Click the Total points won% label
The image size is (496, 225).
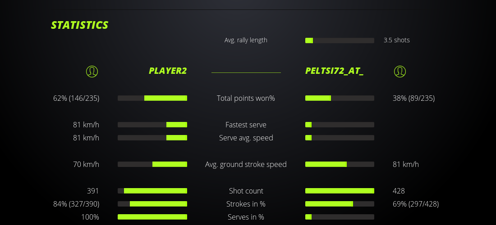pos(246,98)
